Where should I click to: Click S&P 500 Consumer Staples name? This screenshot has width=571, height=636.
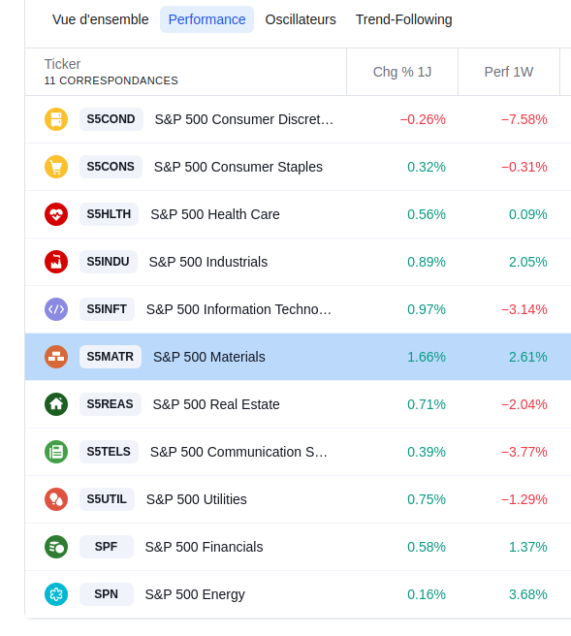point(238,167)
